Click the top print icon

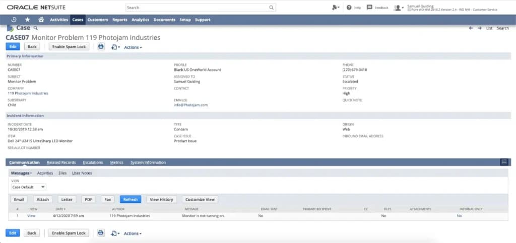(101, 47)
